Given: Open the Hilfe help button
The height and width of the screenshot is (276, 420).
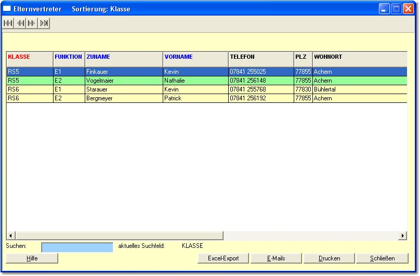Looking at the screenshot, I should (32, 258).
